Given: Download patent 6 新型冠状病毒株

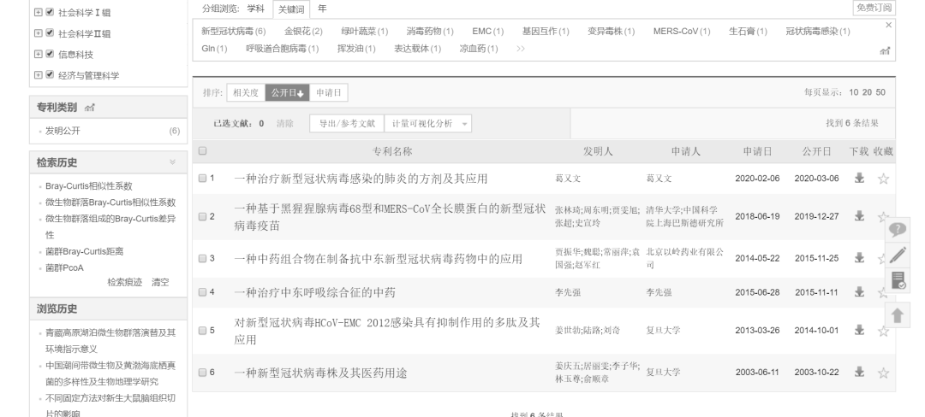Looking at the screenshot, I should [x=859, y=373].
